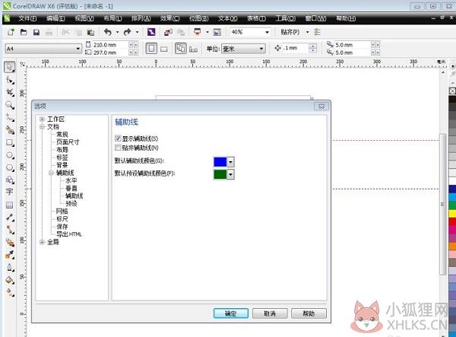Select the Rectangle tool
The width and height of the screenshot is (456, 337).
coord(10,142)
